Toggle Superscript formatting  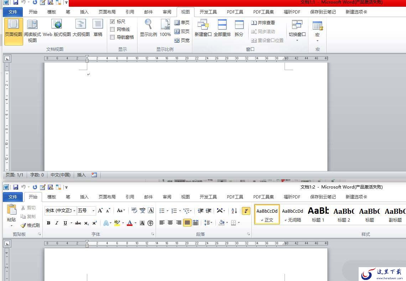94,223
